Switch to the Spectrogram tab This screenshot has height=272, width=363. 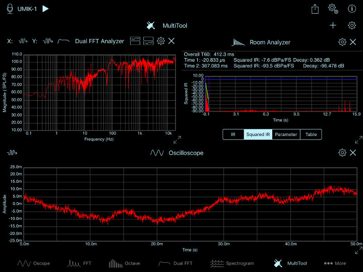(232, 263)
